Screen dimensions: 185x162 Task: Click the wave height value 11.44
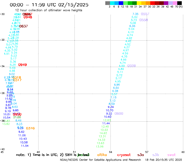[x=106, y=123]
